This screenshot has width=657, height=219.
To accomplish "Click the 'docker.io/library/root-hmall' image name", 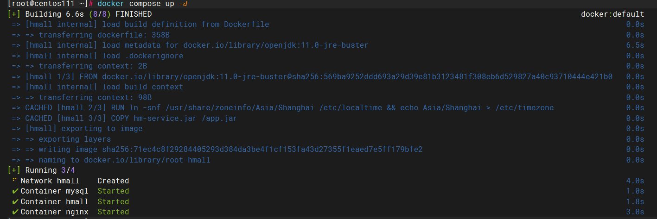I will coord(147,160).
